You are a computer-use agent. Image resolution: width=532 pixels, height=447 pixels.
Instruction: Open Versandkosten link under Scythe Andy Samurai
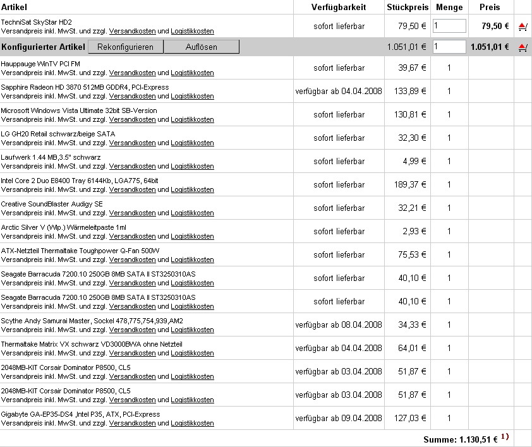[132, 330]
